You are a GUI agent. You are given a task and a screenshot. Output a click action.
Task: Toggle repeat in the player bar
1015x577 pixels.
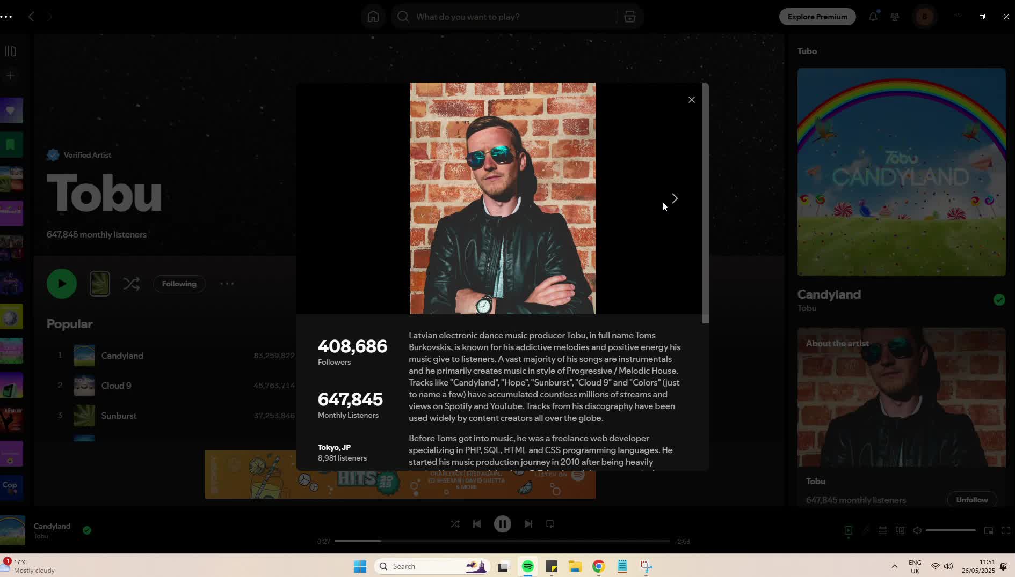(x=549, y=524)
